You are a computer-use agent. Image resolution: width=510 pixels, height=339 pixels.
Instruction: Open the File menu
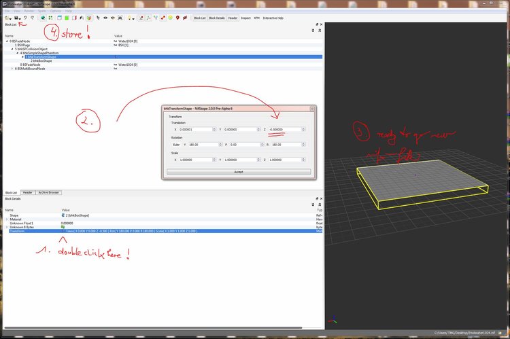click(7, 11)
